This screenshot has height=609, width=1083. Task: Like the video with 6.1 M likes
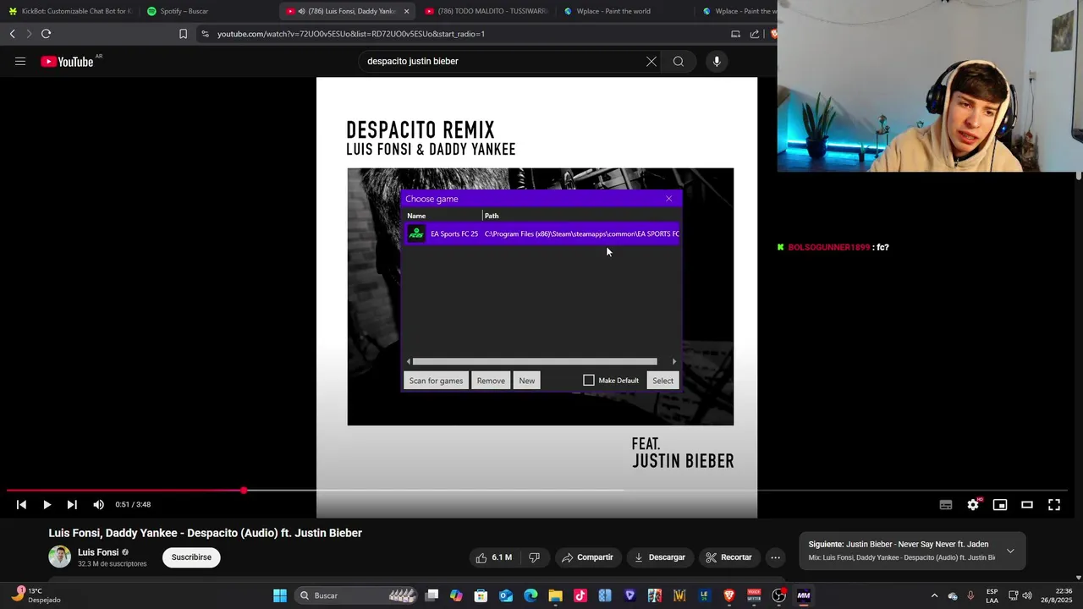(493, 557)
